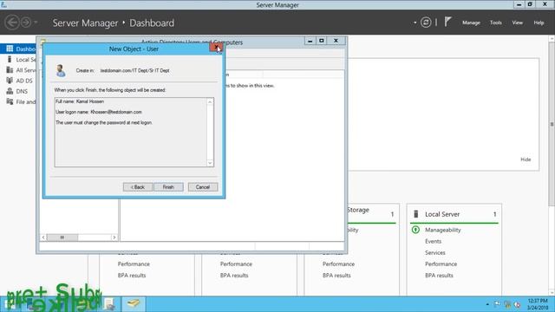555x312 pixels.
Task: Open BPA results in Local Server tile
Action: tap(439, 276)
